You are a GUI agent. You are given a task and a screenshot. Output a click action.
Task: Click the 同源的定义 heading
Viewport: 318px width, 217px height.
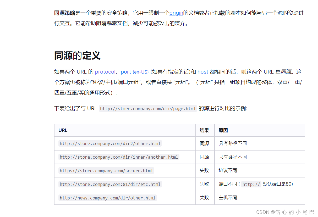coord(77,55)
